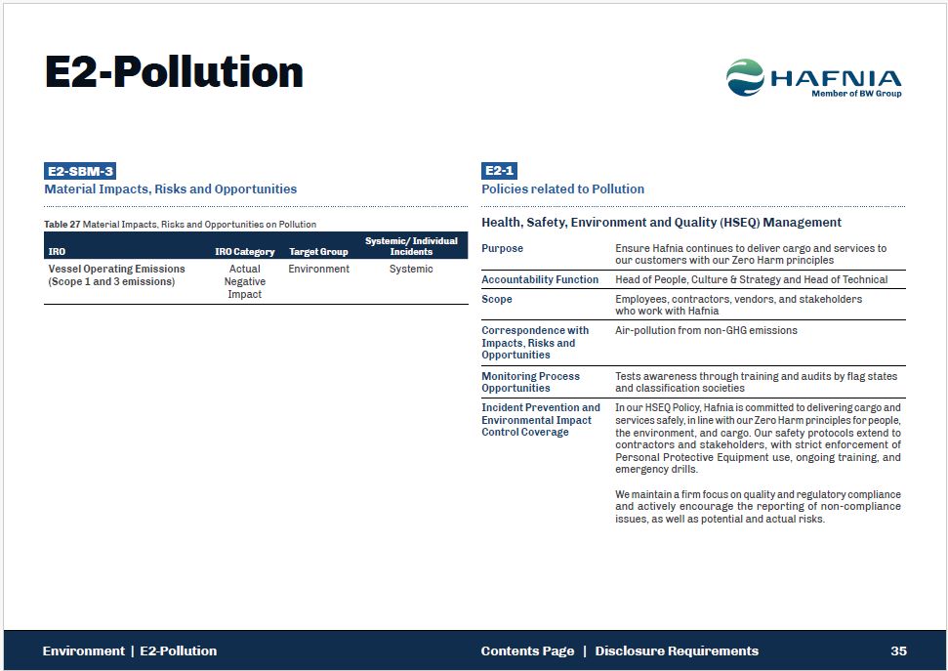948x671 pixels.
Task: Open the Disclosure Requirements footer link
Action: (x=676, y=650)
